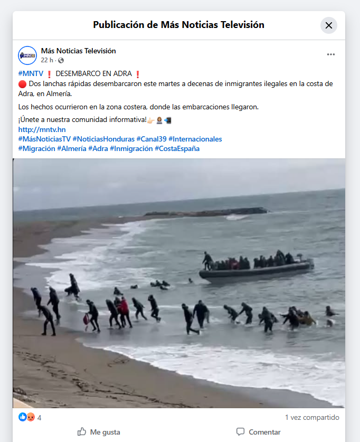The image size is (360, 442).
Task: Visit the http://mntv.hn link
Action: tap(42, 129)
